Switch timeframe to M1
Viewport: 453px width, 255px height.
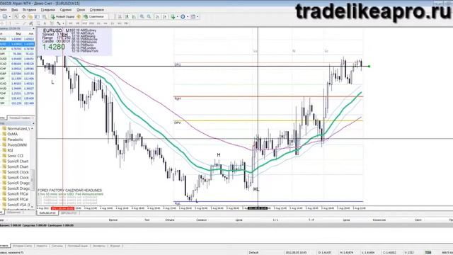click(x=71, y=23)
